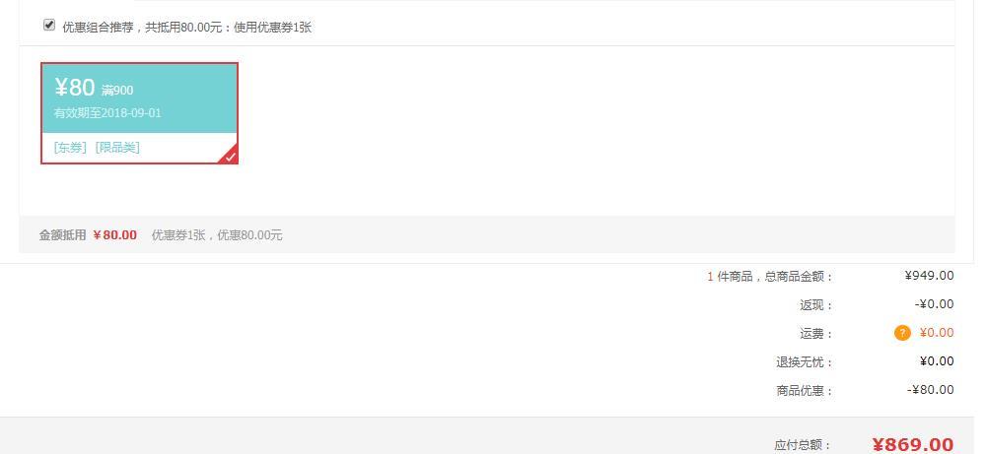
Task: Click the 总商品金额 label
Action: pyautogui.click(x=798, y=277)
